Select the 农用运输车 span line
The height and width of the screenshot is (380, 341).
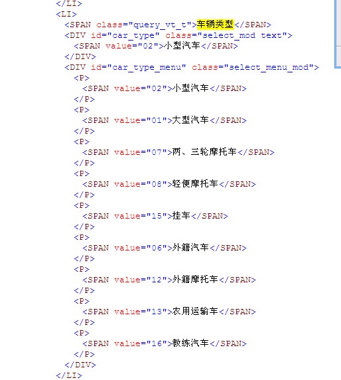click(169, 312)
